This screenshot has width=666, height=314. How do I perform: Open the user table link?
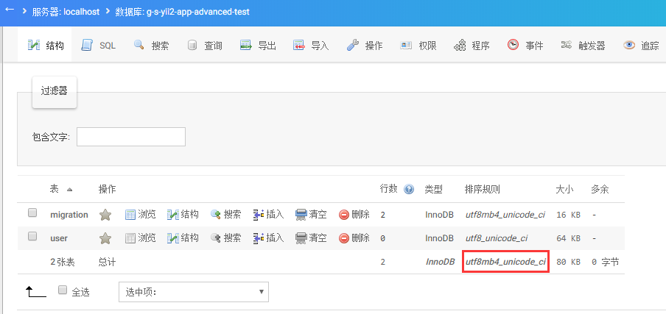(x=59, y=238)
